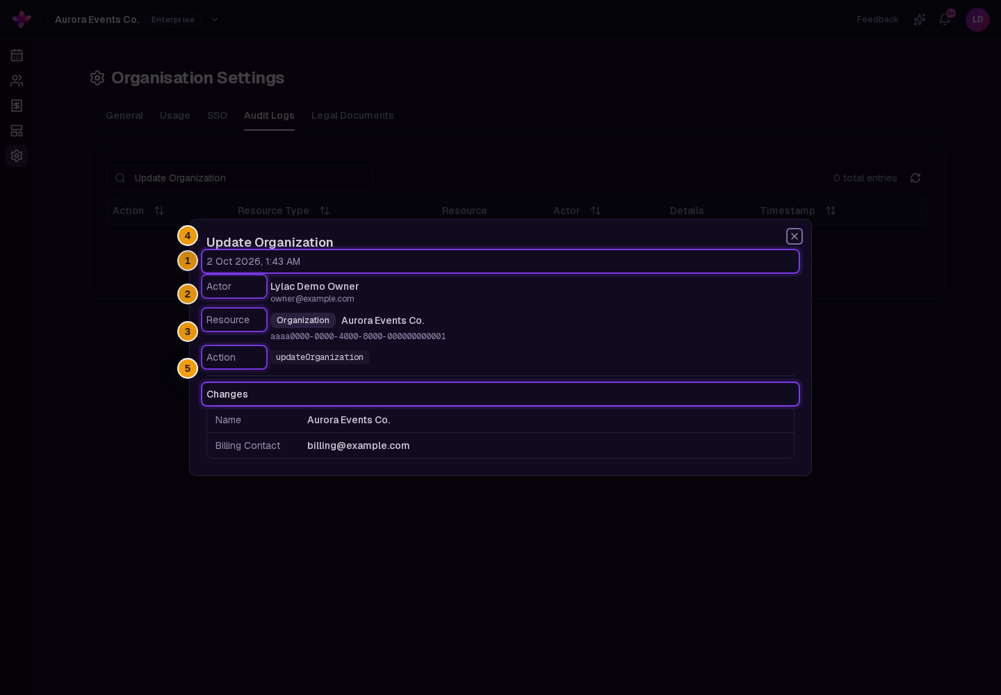Click the Changes section heading
Viewport: 1001px width, 695px height.
pos(227,394)
